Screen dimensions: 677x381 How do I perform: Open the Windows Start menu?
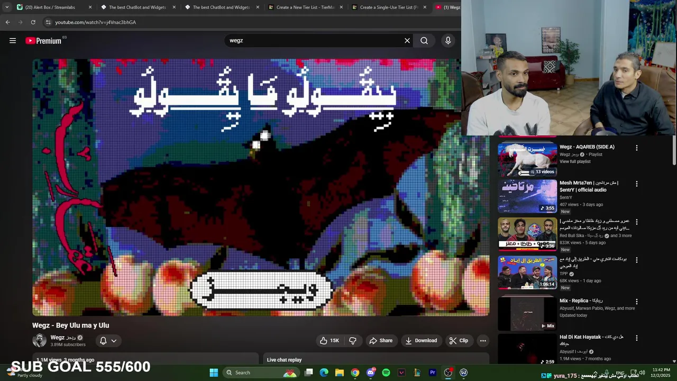[214, 373]
